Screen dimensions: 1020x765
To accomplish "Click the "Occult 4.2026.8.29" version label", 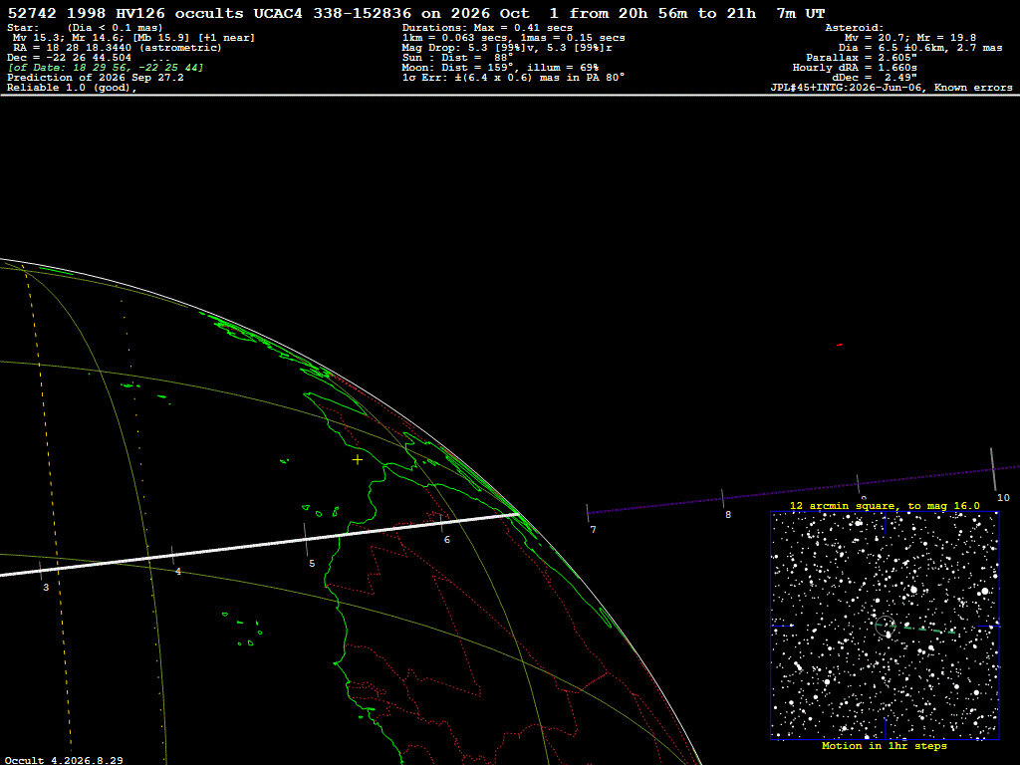I will (x=64, y=760).
